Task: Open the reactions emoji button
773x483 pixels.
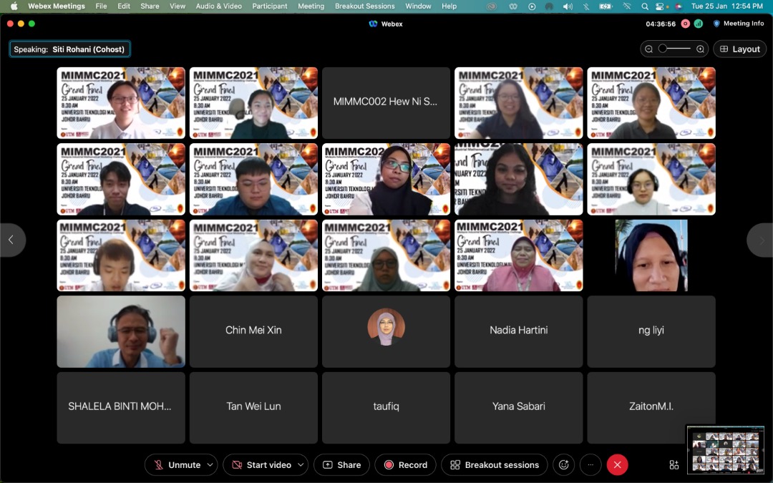Action: 563,465
